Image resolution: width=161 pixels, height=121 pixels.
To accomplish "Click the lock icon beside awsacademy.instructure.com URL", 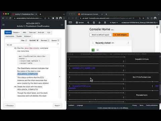I will [15, 18].
